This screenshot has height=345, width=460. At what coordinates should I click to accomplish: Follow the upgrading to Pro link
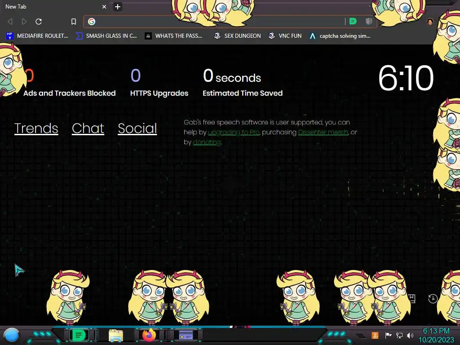[x=234, y=133]
